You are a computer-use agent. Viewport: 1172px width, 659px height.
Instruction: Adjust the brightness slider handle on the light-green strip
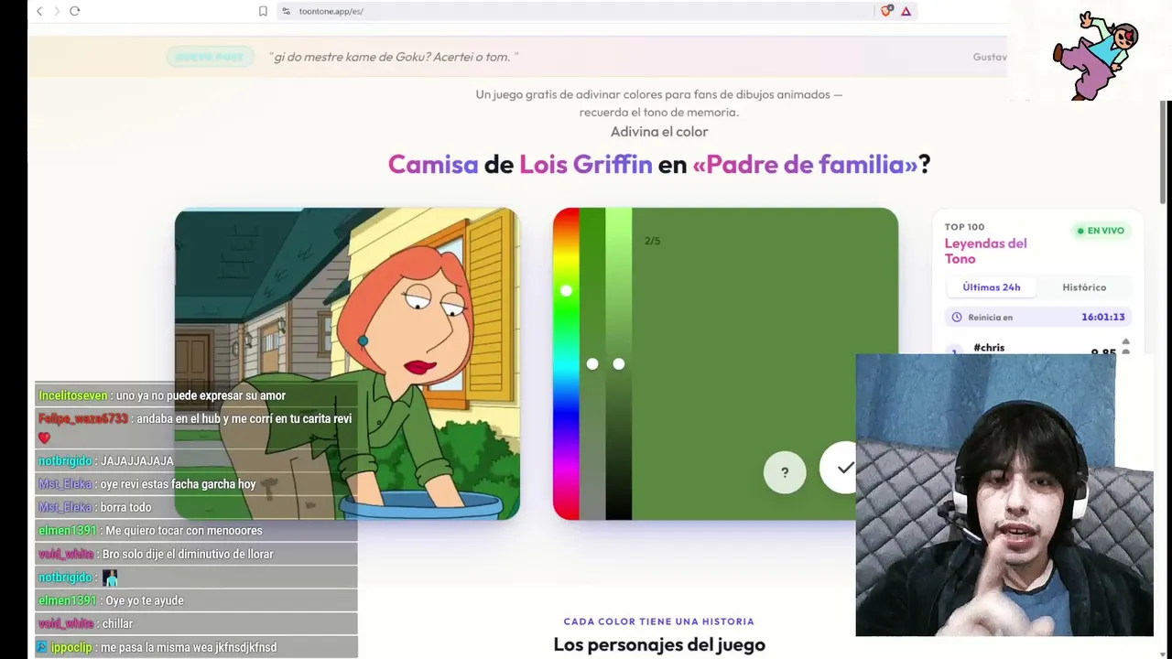coord(619,364)
